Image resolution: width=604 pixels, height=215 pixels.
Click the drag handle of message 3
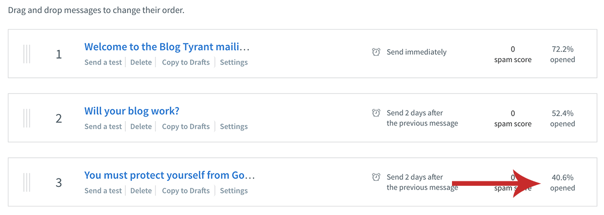[27, 182]
